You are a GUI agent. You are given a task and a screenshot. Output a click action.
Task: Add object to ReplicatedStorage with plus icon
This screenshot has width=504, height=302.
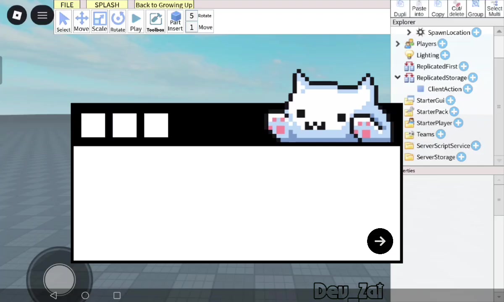472,78
